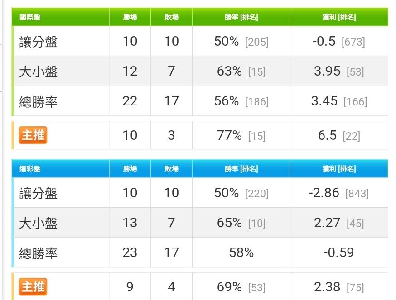The height and width of the screenshot is (300, 396).
Task: Open the 讓分盤 row under 運彩盤
Action: (200, 193)
